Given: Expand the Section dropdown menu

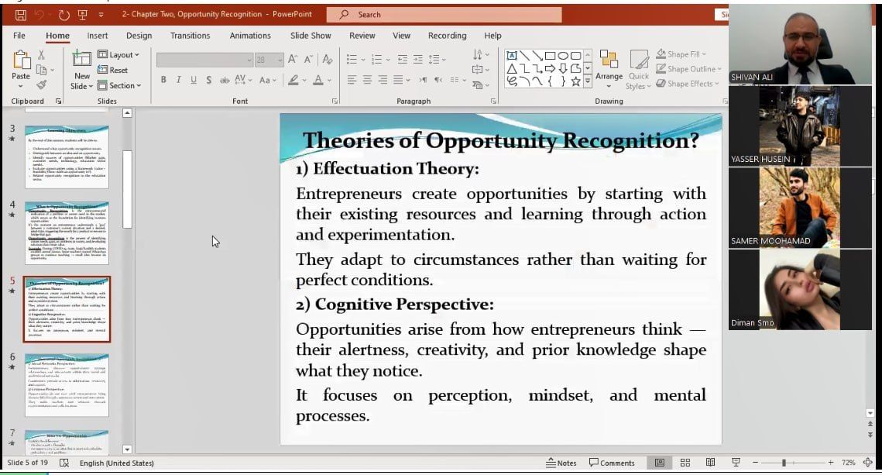Looking at the screenshot, I should pos(118,85).
